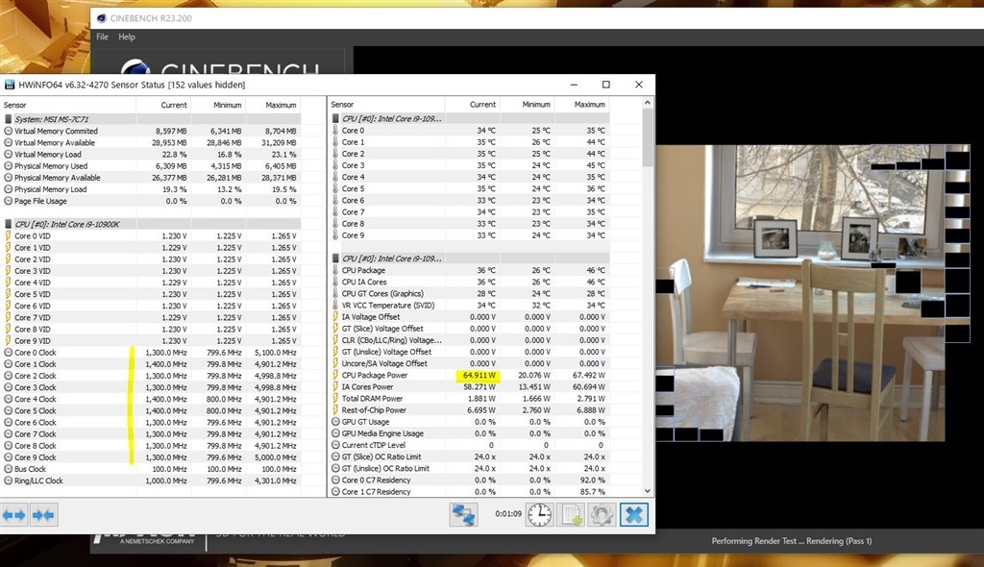Click the Bus Clock sensor icon
Viewport: 984px width, 567px height.
coord(8,469)
